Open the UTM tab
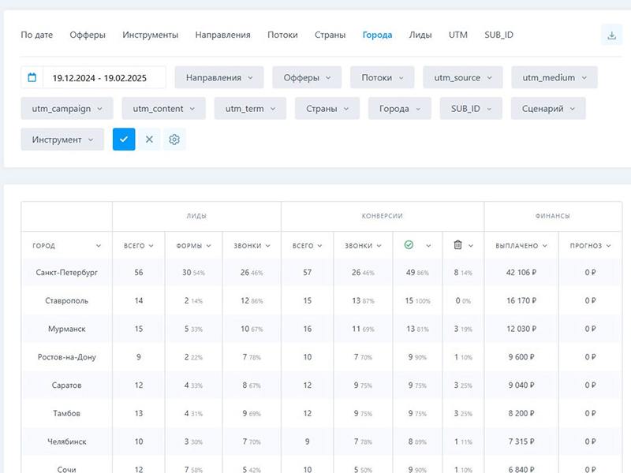This screenshot has height=473, width=631. tap(458, 35)
